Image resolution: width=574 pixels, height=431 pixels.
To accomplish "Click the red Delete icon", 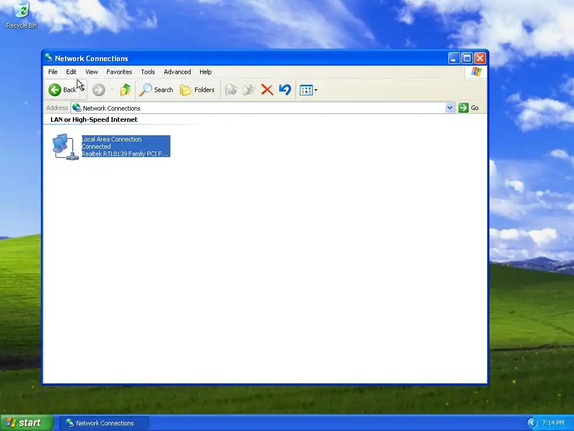I will 267,90.
